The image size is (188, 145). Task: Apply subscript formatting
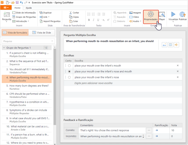point(104,20)
